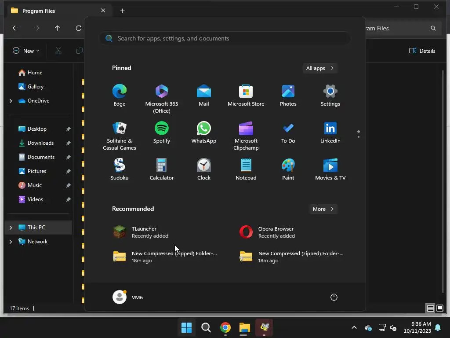Open WhatsApp
The image size is (450, 338).
coord(204,132)
